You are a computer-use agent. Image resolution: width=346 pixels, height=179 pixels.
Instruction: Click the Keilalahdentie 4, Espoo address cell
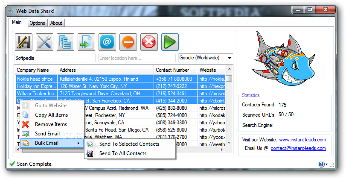99,79
